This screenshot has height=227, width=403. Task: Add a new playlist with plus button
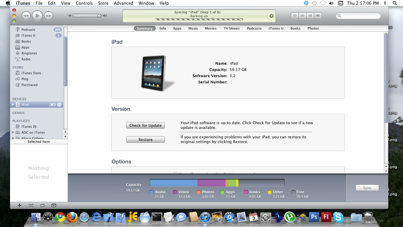pyautogui.click(x=19, y=205)
